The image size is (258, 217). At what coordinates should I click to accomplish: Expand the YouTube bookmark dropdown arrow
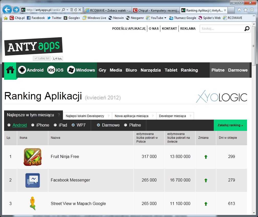click(x=165, y=18)
